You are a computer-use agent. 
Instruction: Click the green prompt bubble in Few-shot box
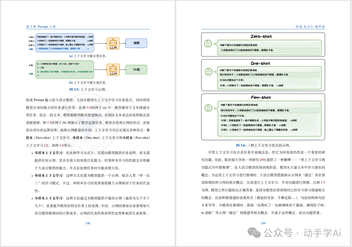coord(268,118)
